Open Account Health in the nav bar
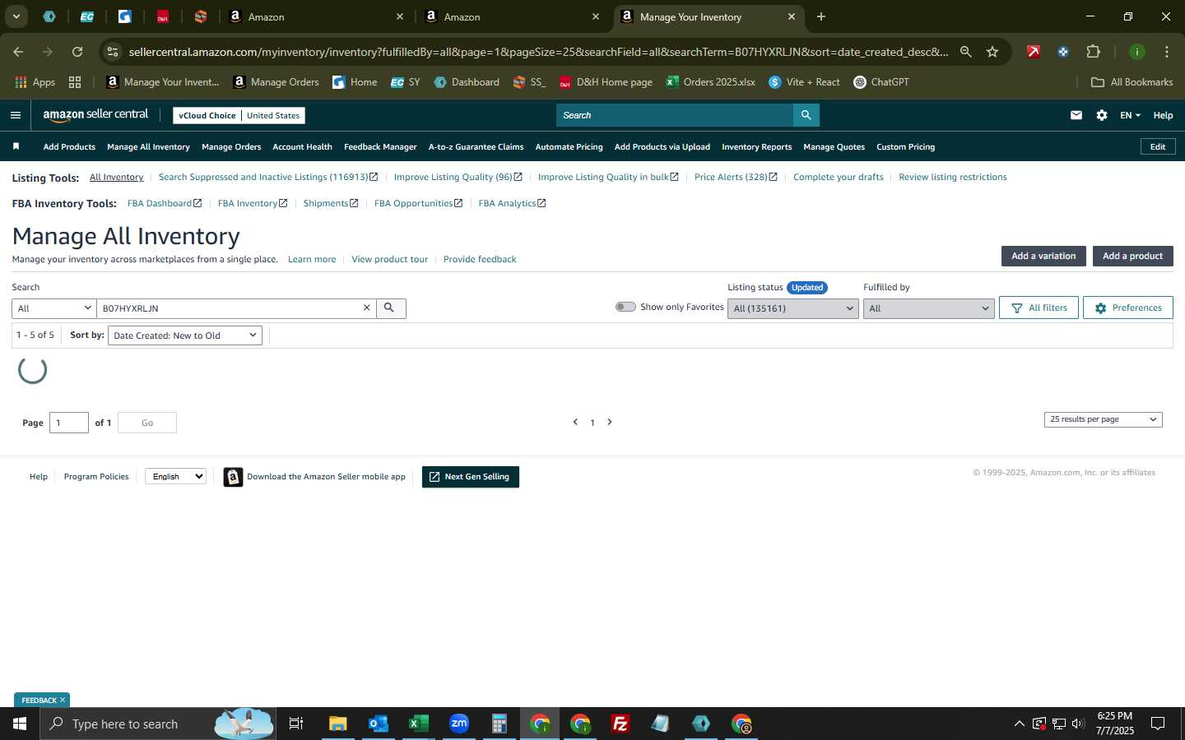 pyautogui.click(x=302, y=146)
